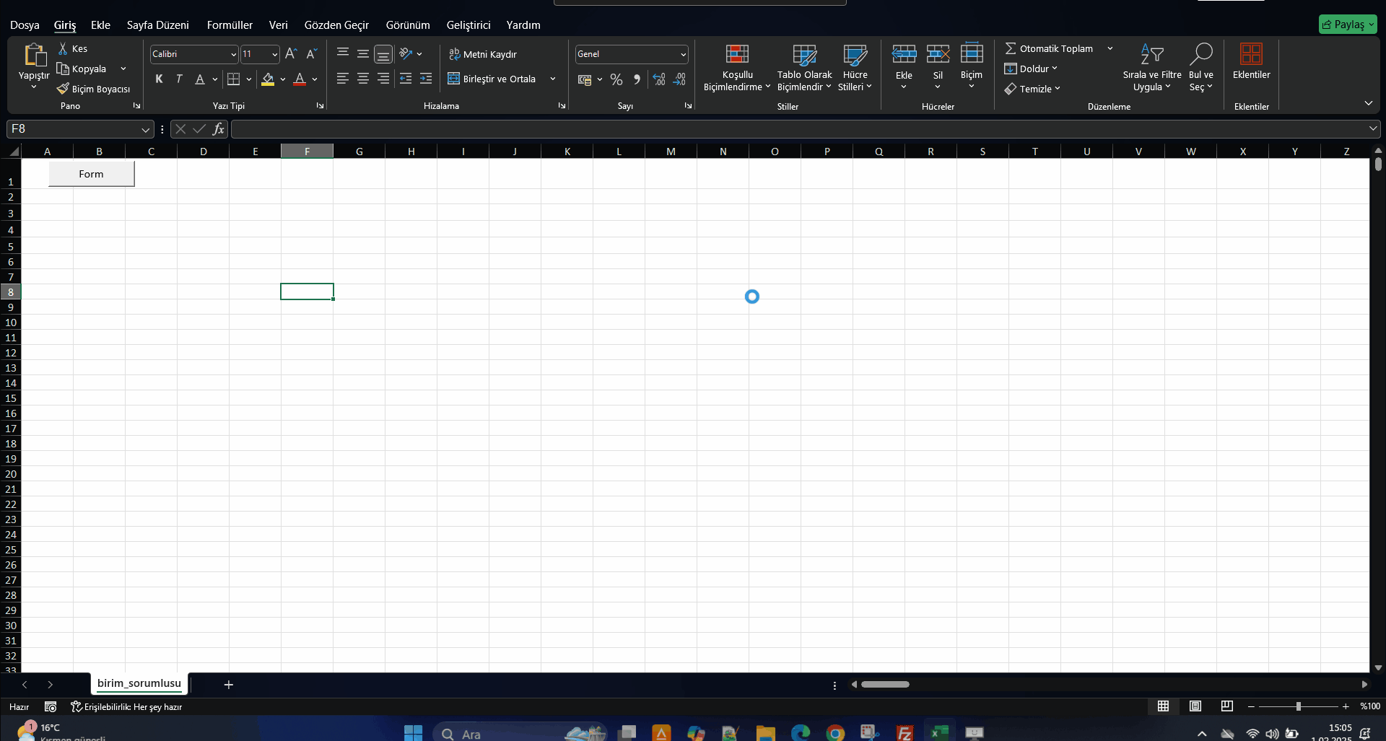1386x741 pixels.
Task: Click Birleştir ve Ortala merge button
Action: [x=492, y=79]
